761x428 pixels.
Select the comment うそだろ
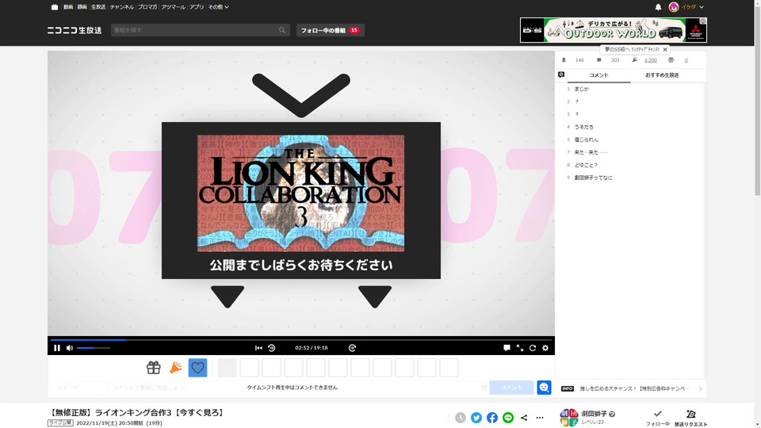pos(584,127)
